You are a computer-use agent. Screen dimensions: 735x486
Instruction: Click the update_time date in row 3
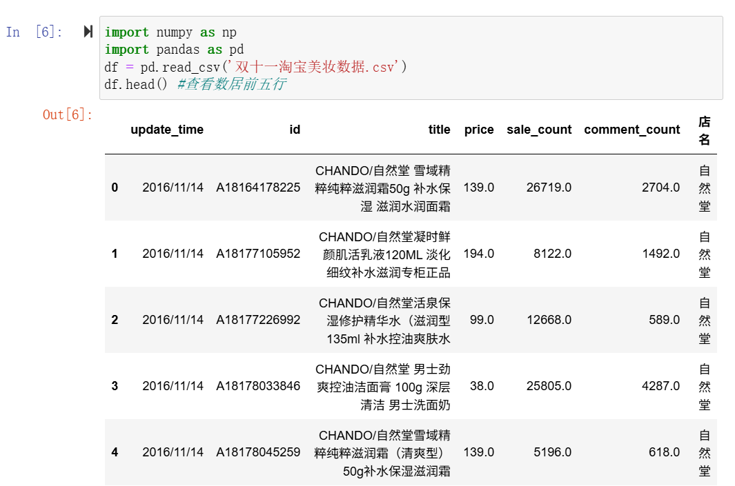click(173, 386)
